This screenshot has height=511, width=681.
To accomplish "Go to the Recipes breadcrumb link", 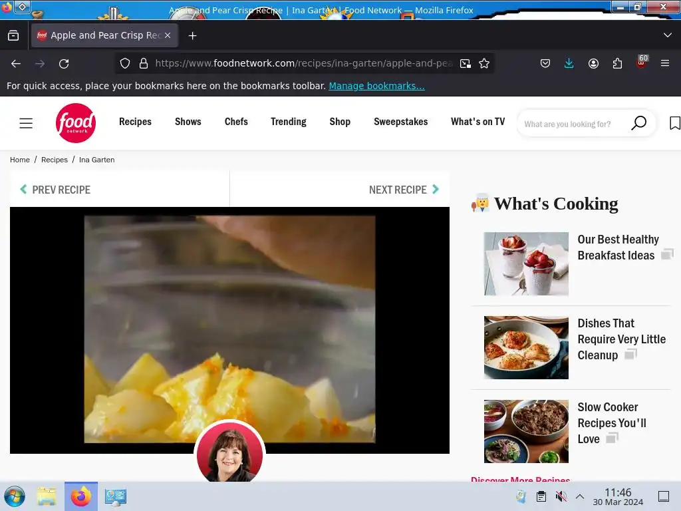I will click(55, 160).
